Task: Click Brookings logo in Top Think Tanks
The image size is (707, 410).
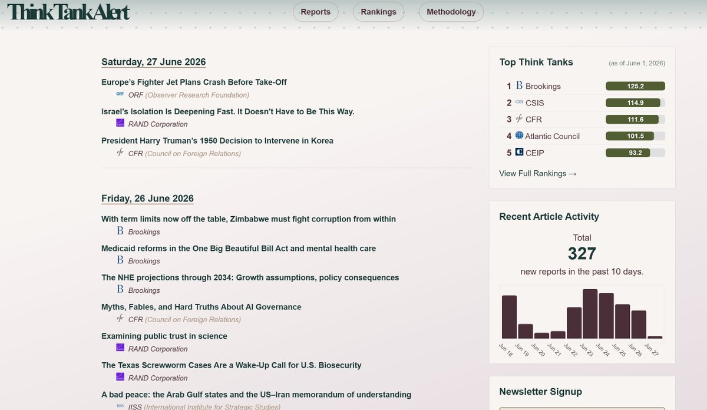Action: click(519, 86)
